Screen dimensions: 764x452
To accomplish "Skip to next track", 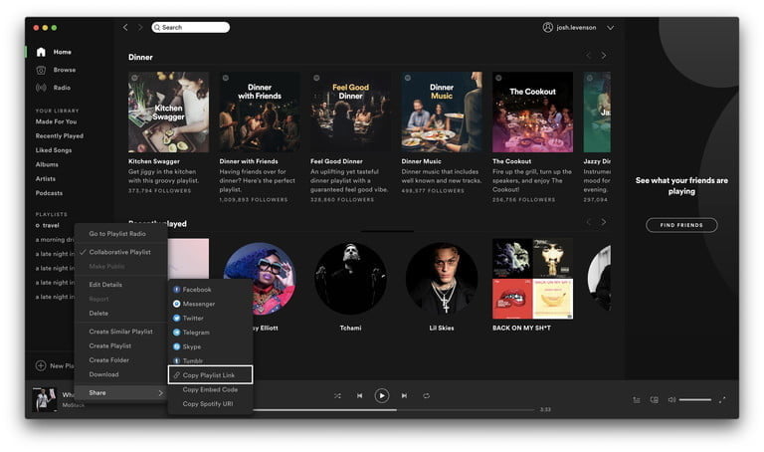I will point(404,395).
